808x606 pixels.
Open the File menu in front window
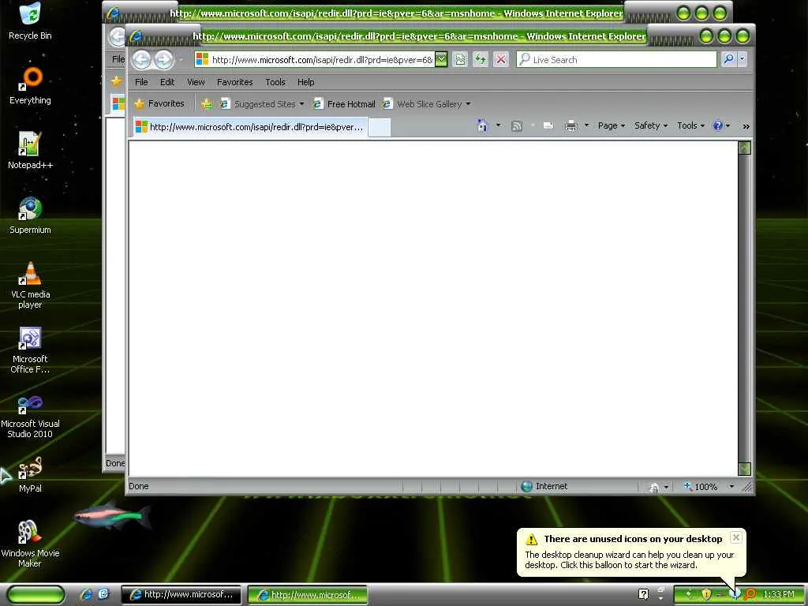pyautogui.click(x=141, y=82)
